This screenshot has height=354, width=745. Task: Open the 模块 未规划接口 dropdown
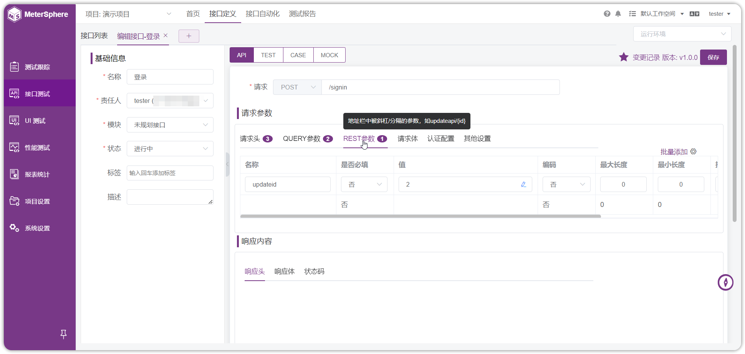click(170, 125)
